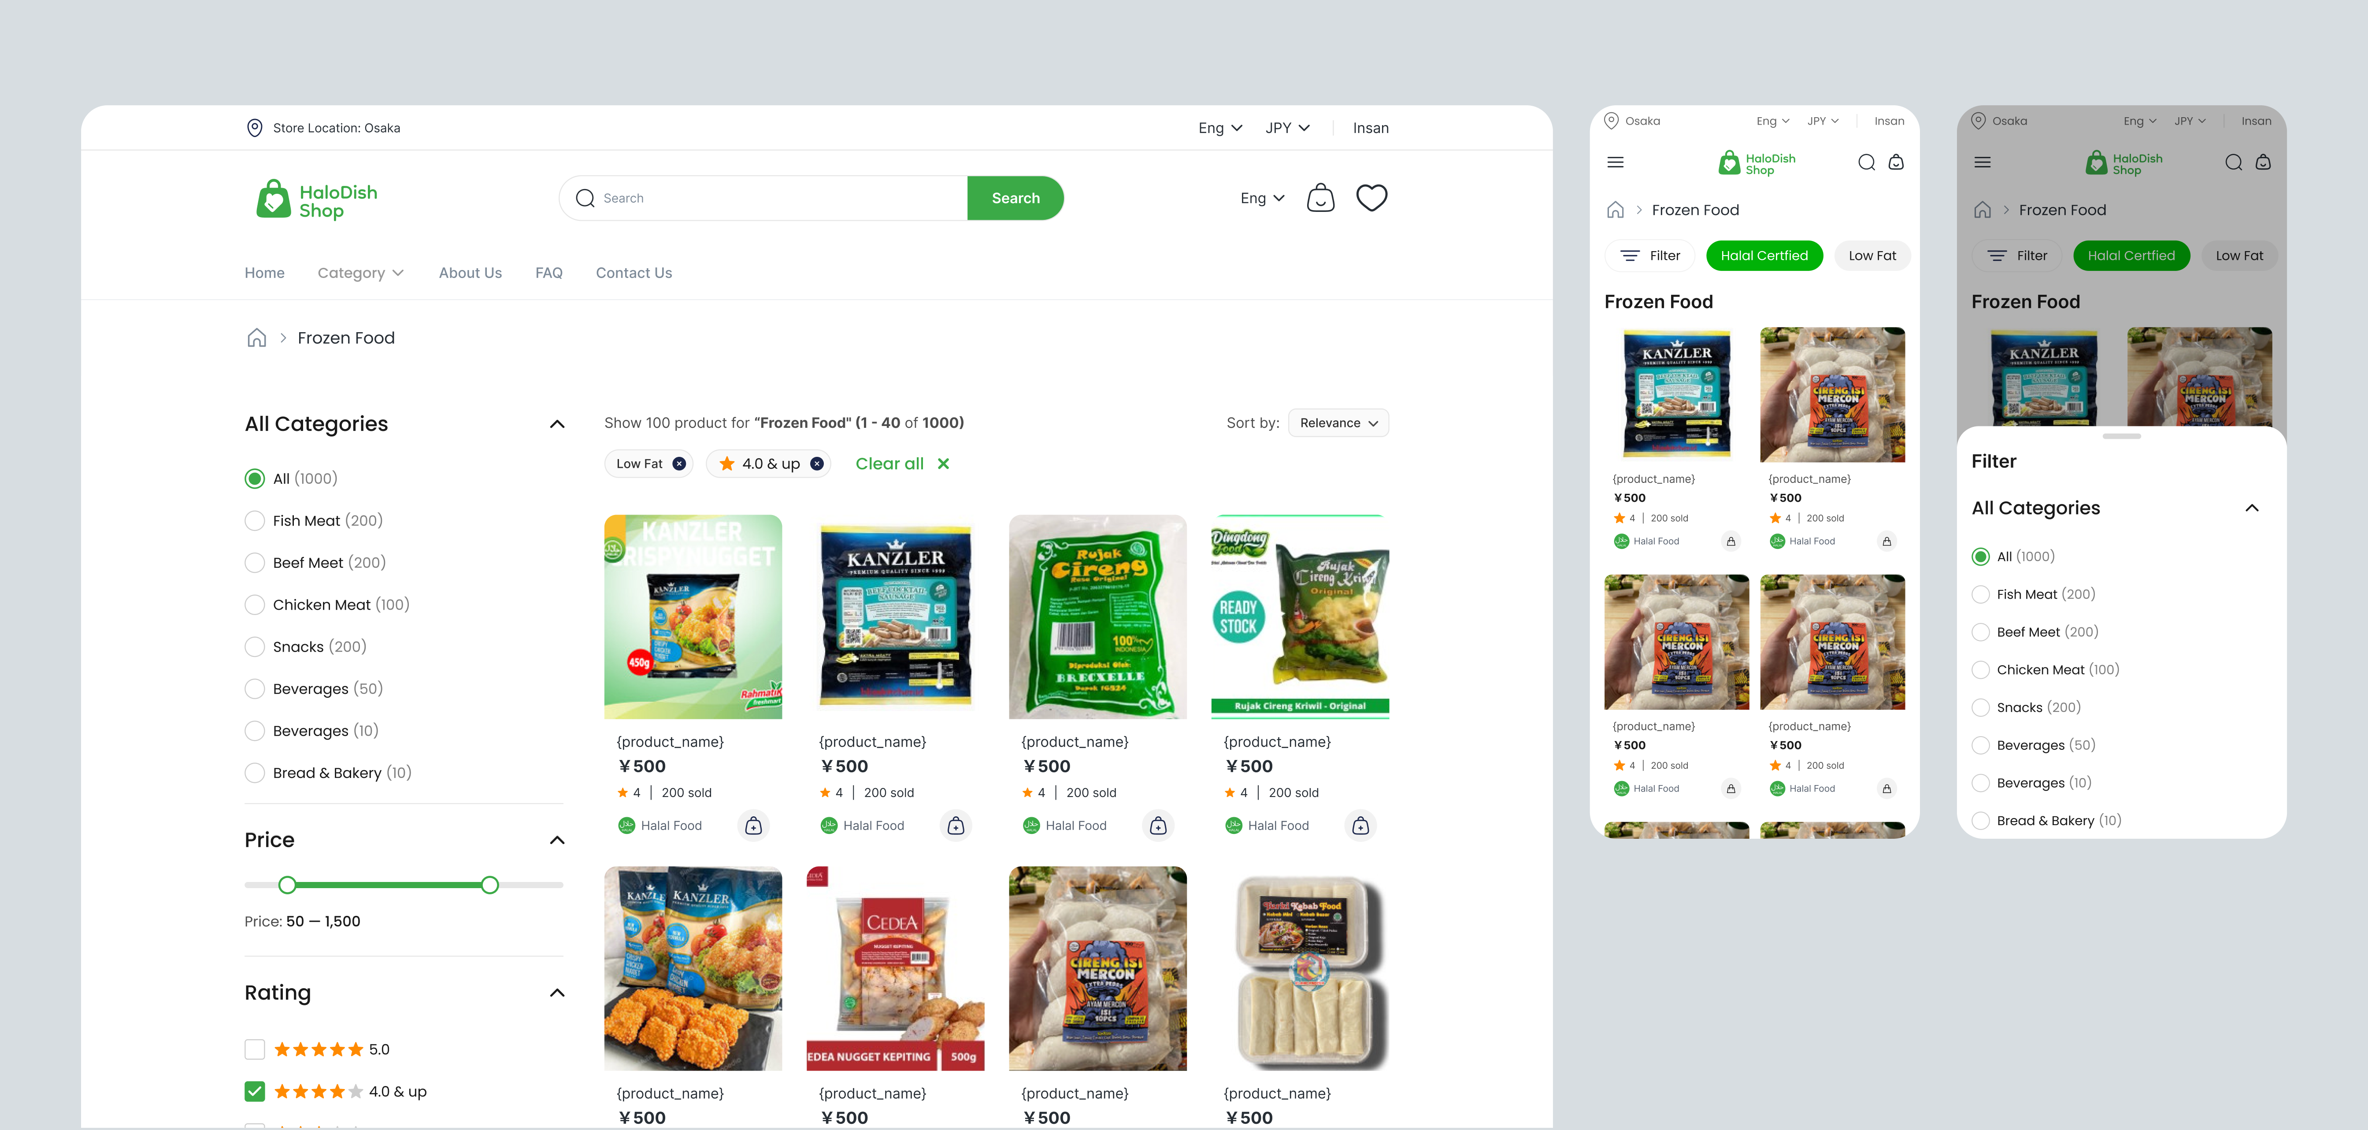Click Clear all filters link

(902, 463)
